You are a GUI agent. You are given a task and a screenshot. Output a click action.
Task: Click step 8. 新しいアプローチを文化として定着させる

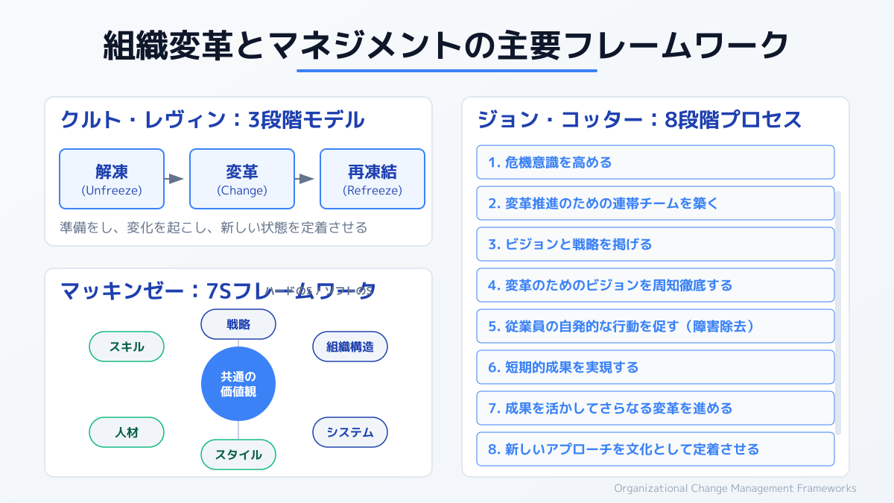[x=655, y=449]
